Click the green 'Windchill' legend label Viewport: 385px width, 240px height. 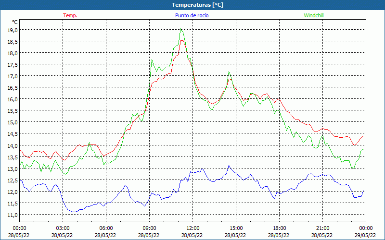point(314,15)
